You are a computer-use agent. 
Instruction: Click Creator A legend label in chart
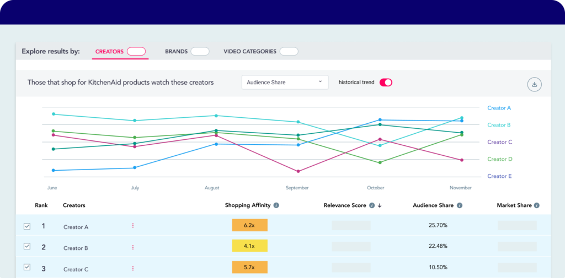point(499,108)
